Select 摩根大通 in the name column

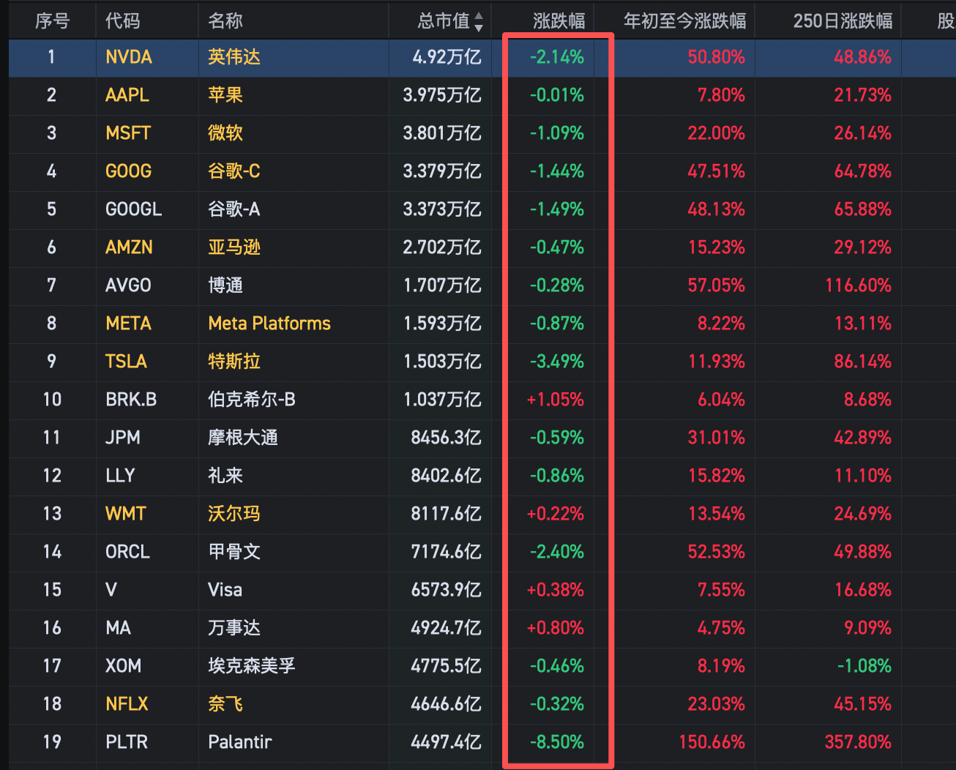coord(243,438)
